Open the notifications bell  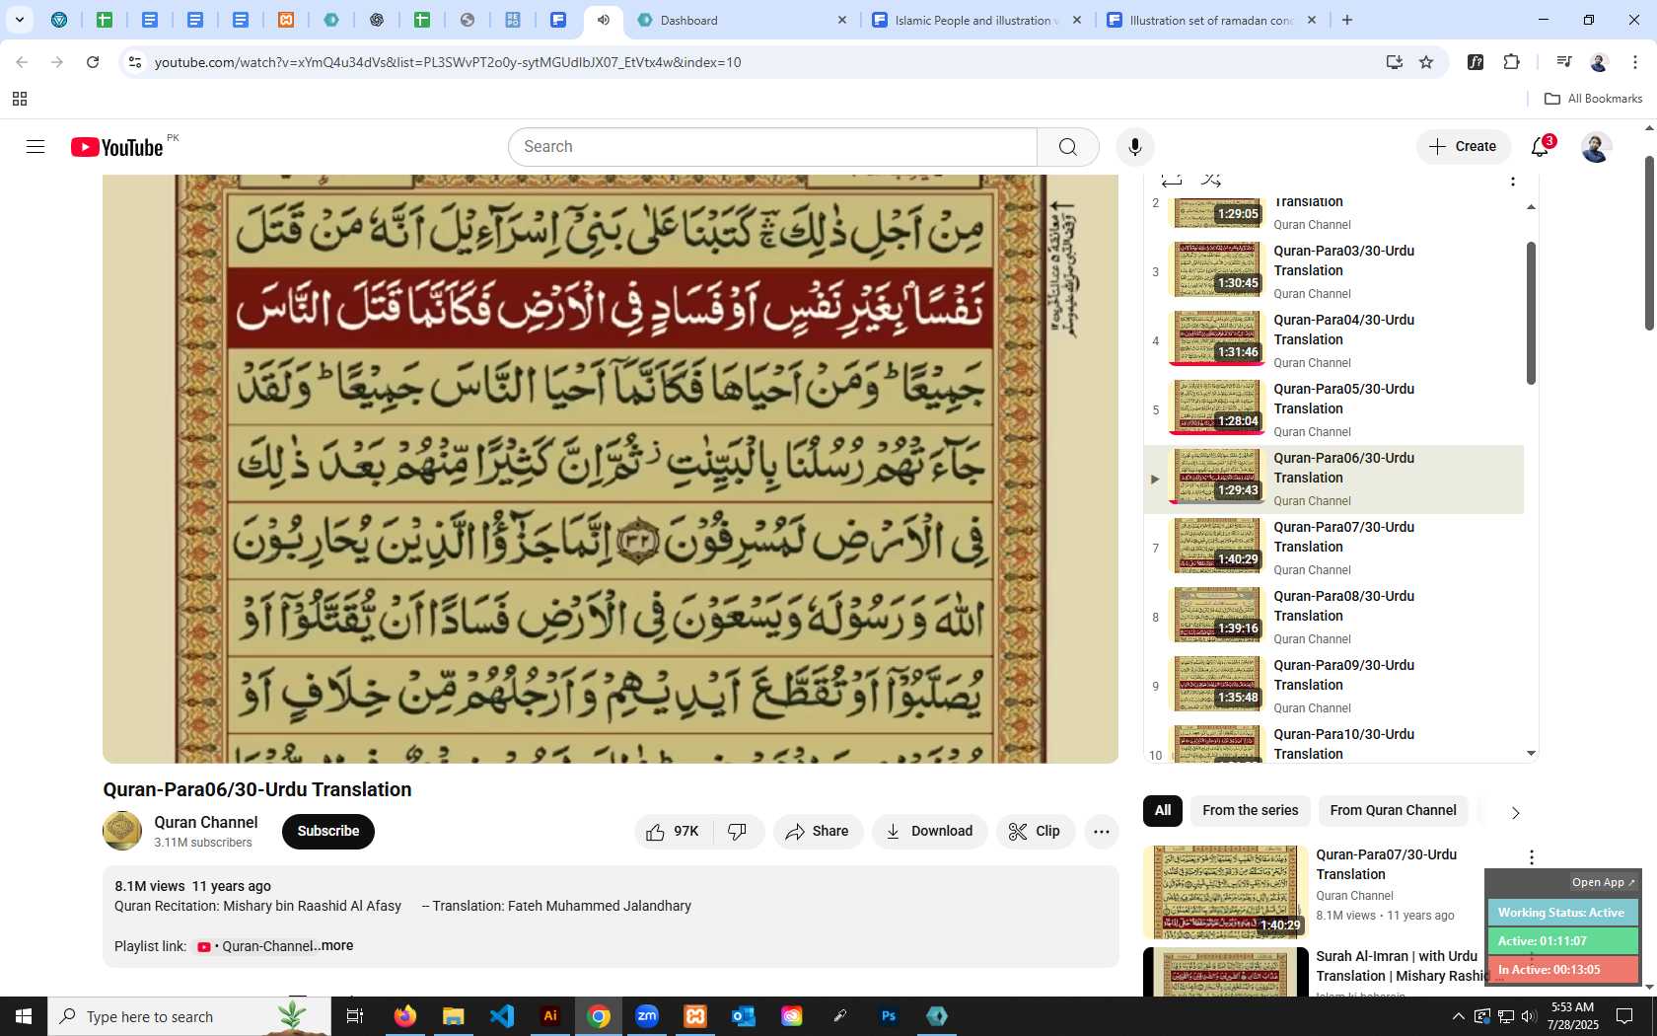(1541, 147)
